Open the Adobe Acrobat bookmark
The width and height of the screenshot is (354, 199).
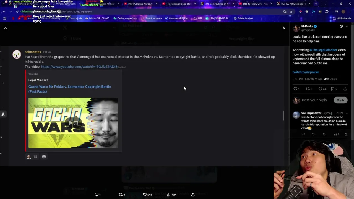coord(243,19)
